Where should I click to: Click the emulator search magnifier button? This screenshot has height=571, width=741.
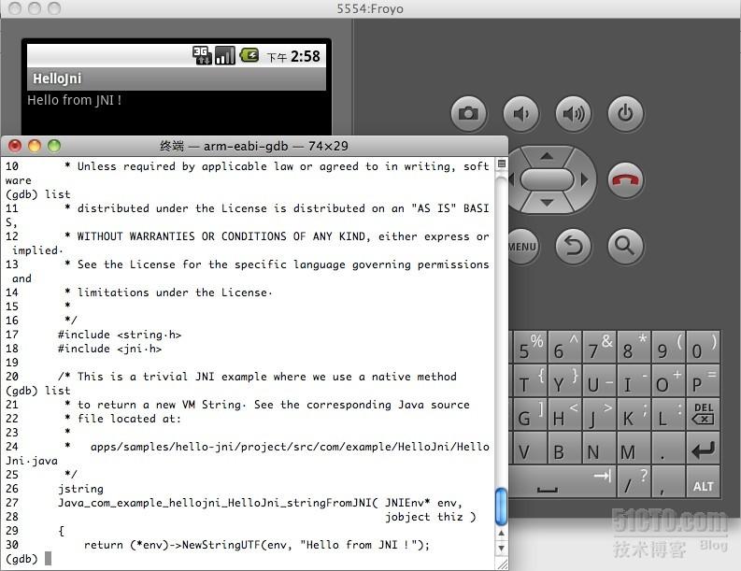point(625,247)
